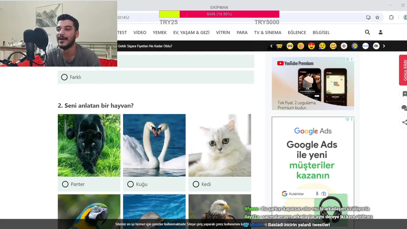Viewport: 407px width, 229px height.
Task: Open the Chrome profile avatar
Action: coord(405,17)
